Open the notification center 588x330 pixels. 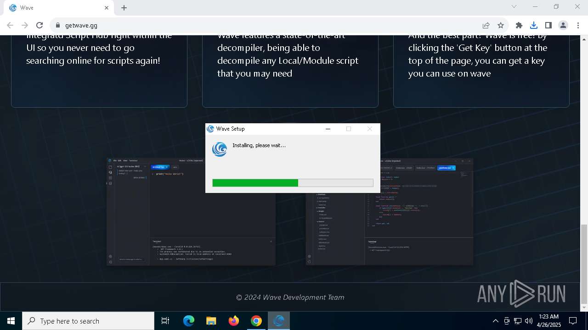coord(573,321)
